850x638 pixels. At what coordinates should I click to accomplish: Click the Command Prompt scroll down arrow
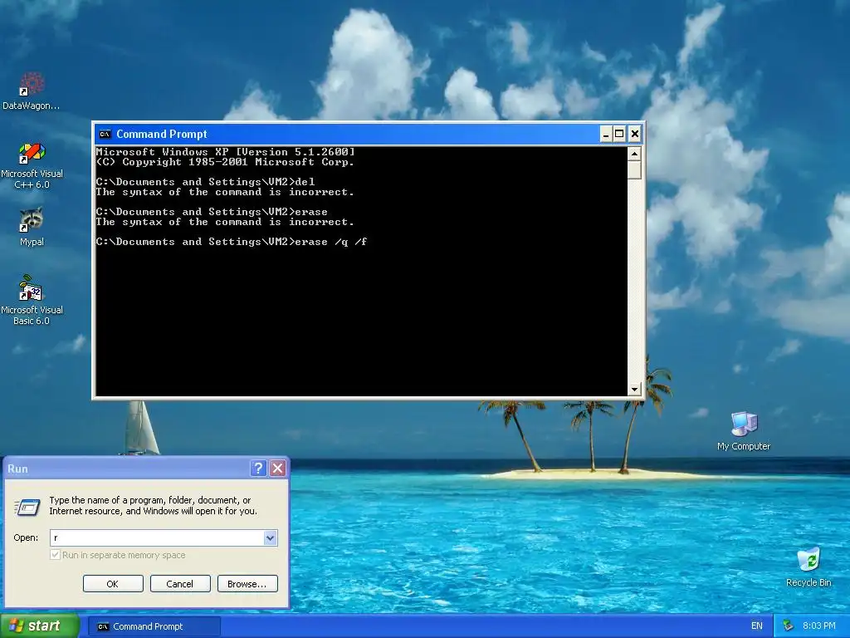click(634, 389)
